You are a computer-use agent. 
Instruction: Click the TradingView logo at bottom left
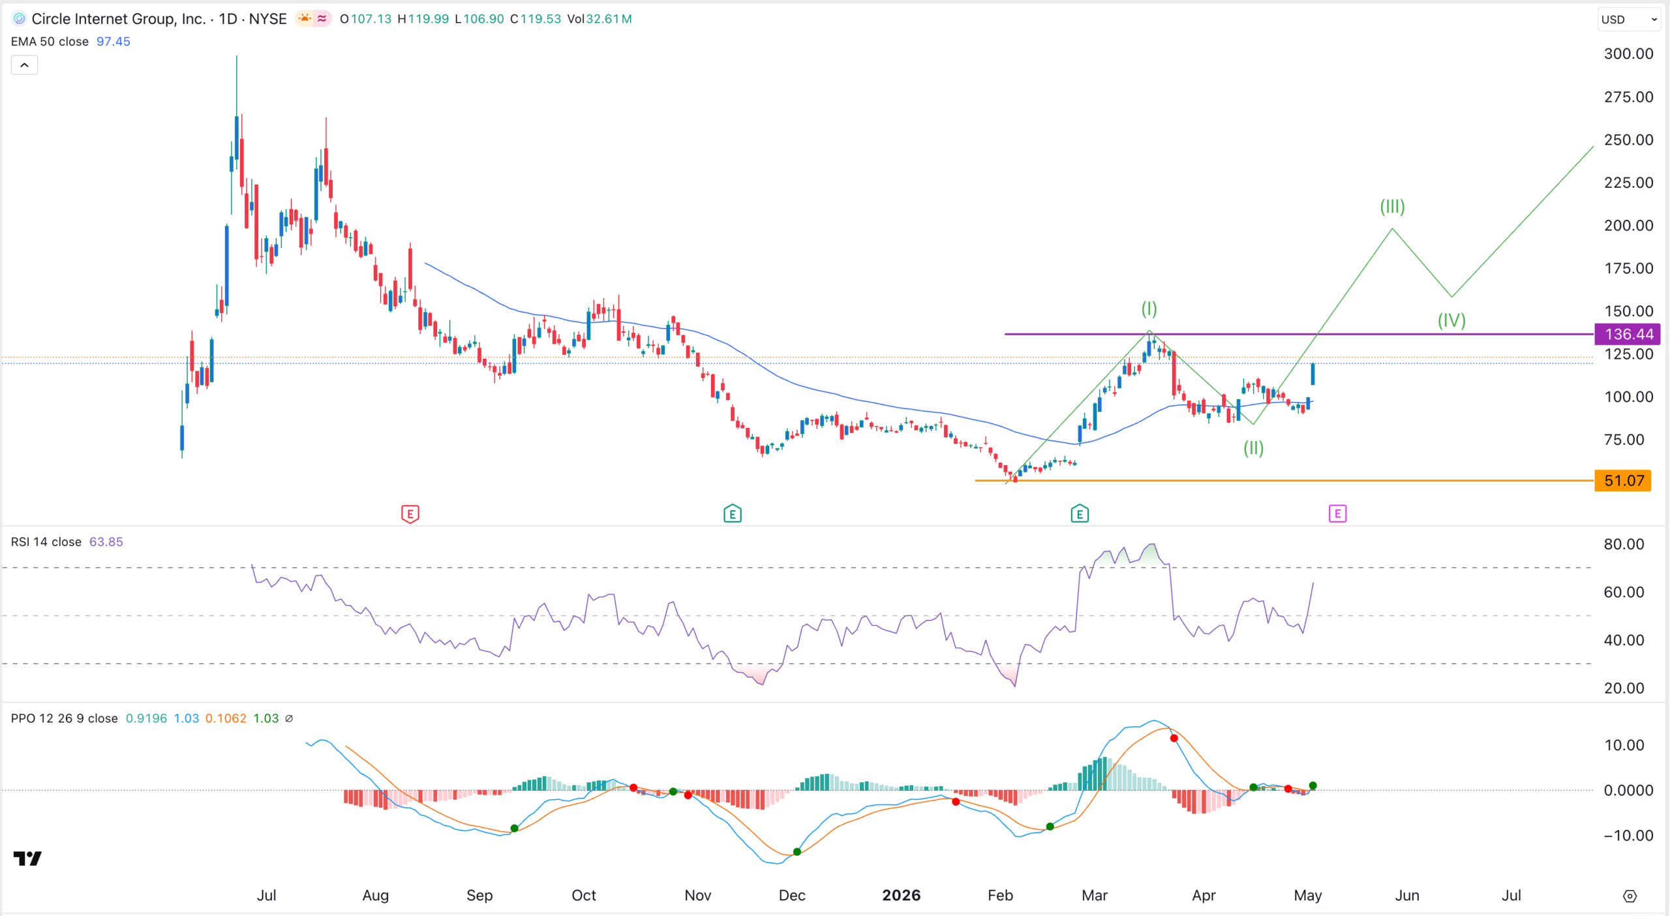click(x=27, y=858)
